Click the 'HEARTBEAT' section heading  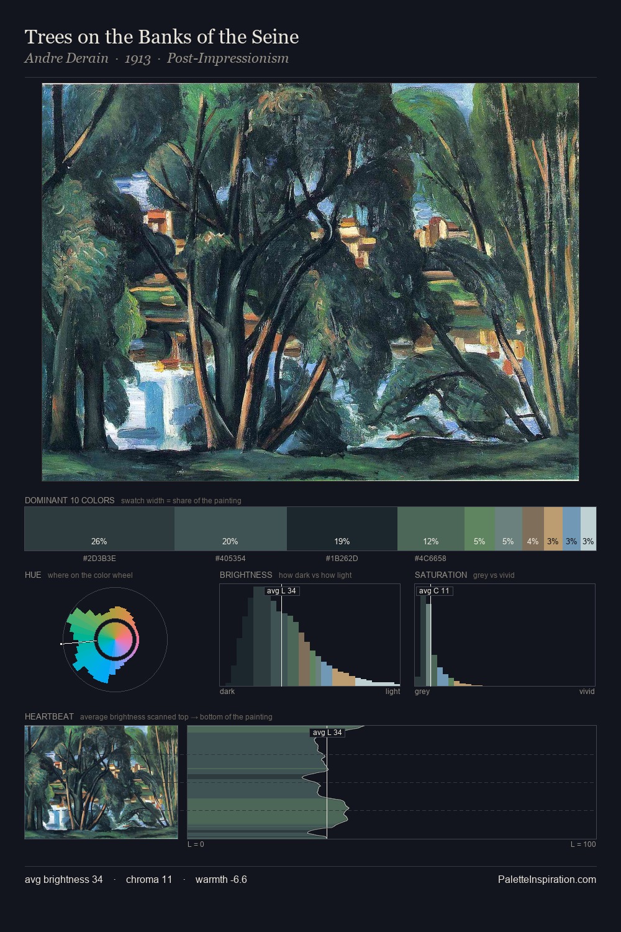click(x=49, y=716)
